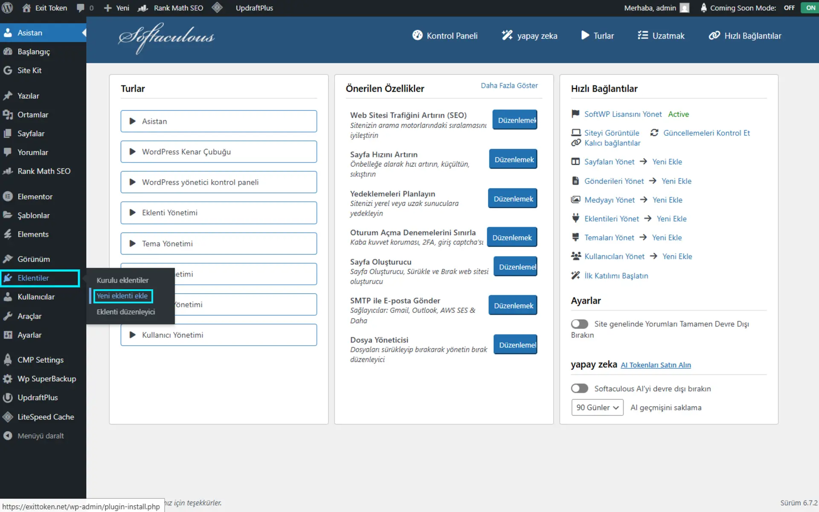Expand the Asistan tour

218,121
